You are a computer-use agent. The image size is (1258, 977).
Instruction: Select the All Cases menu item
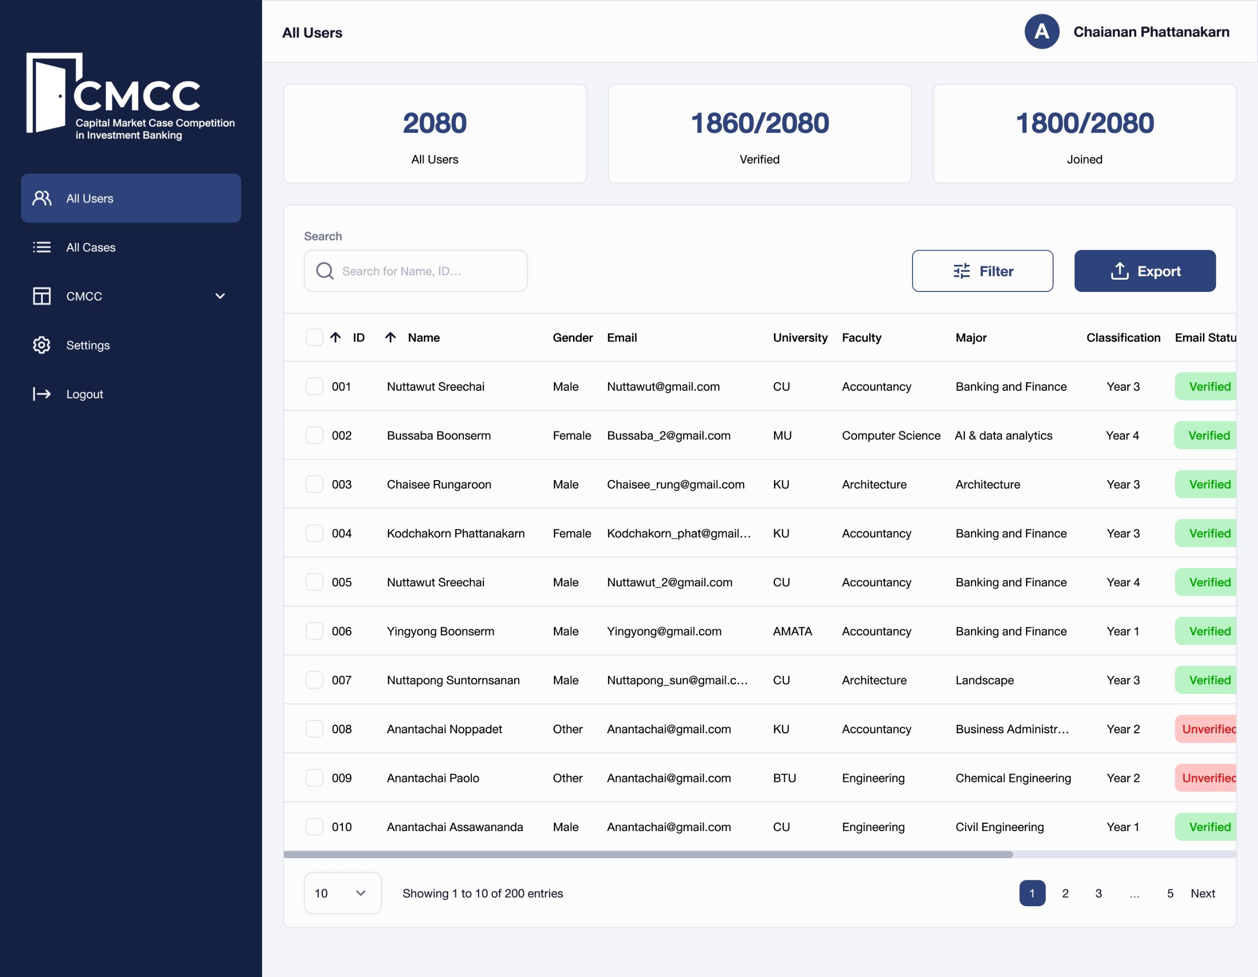point(131,247)
